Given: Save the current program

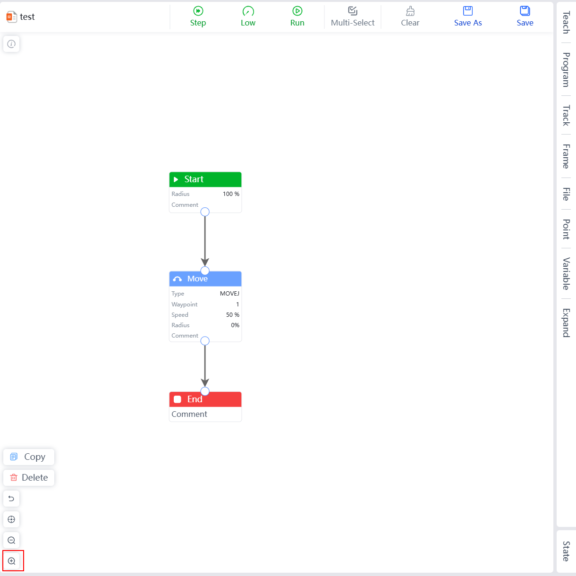Looking at the screenshot, I should click(x=525, y=11).
